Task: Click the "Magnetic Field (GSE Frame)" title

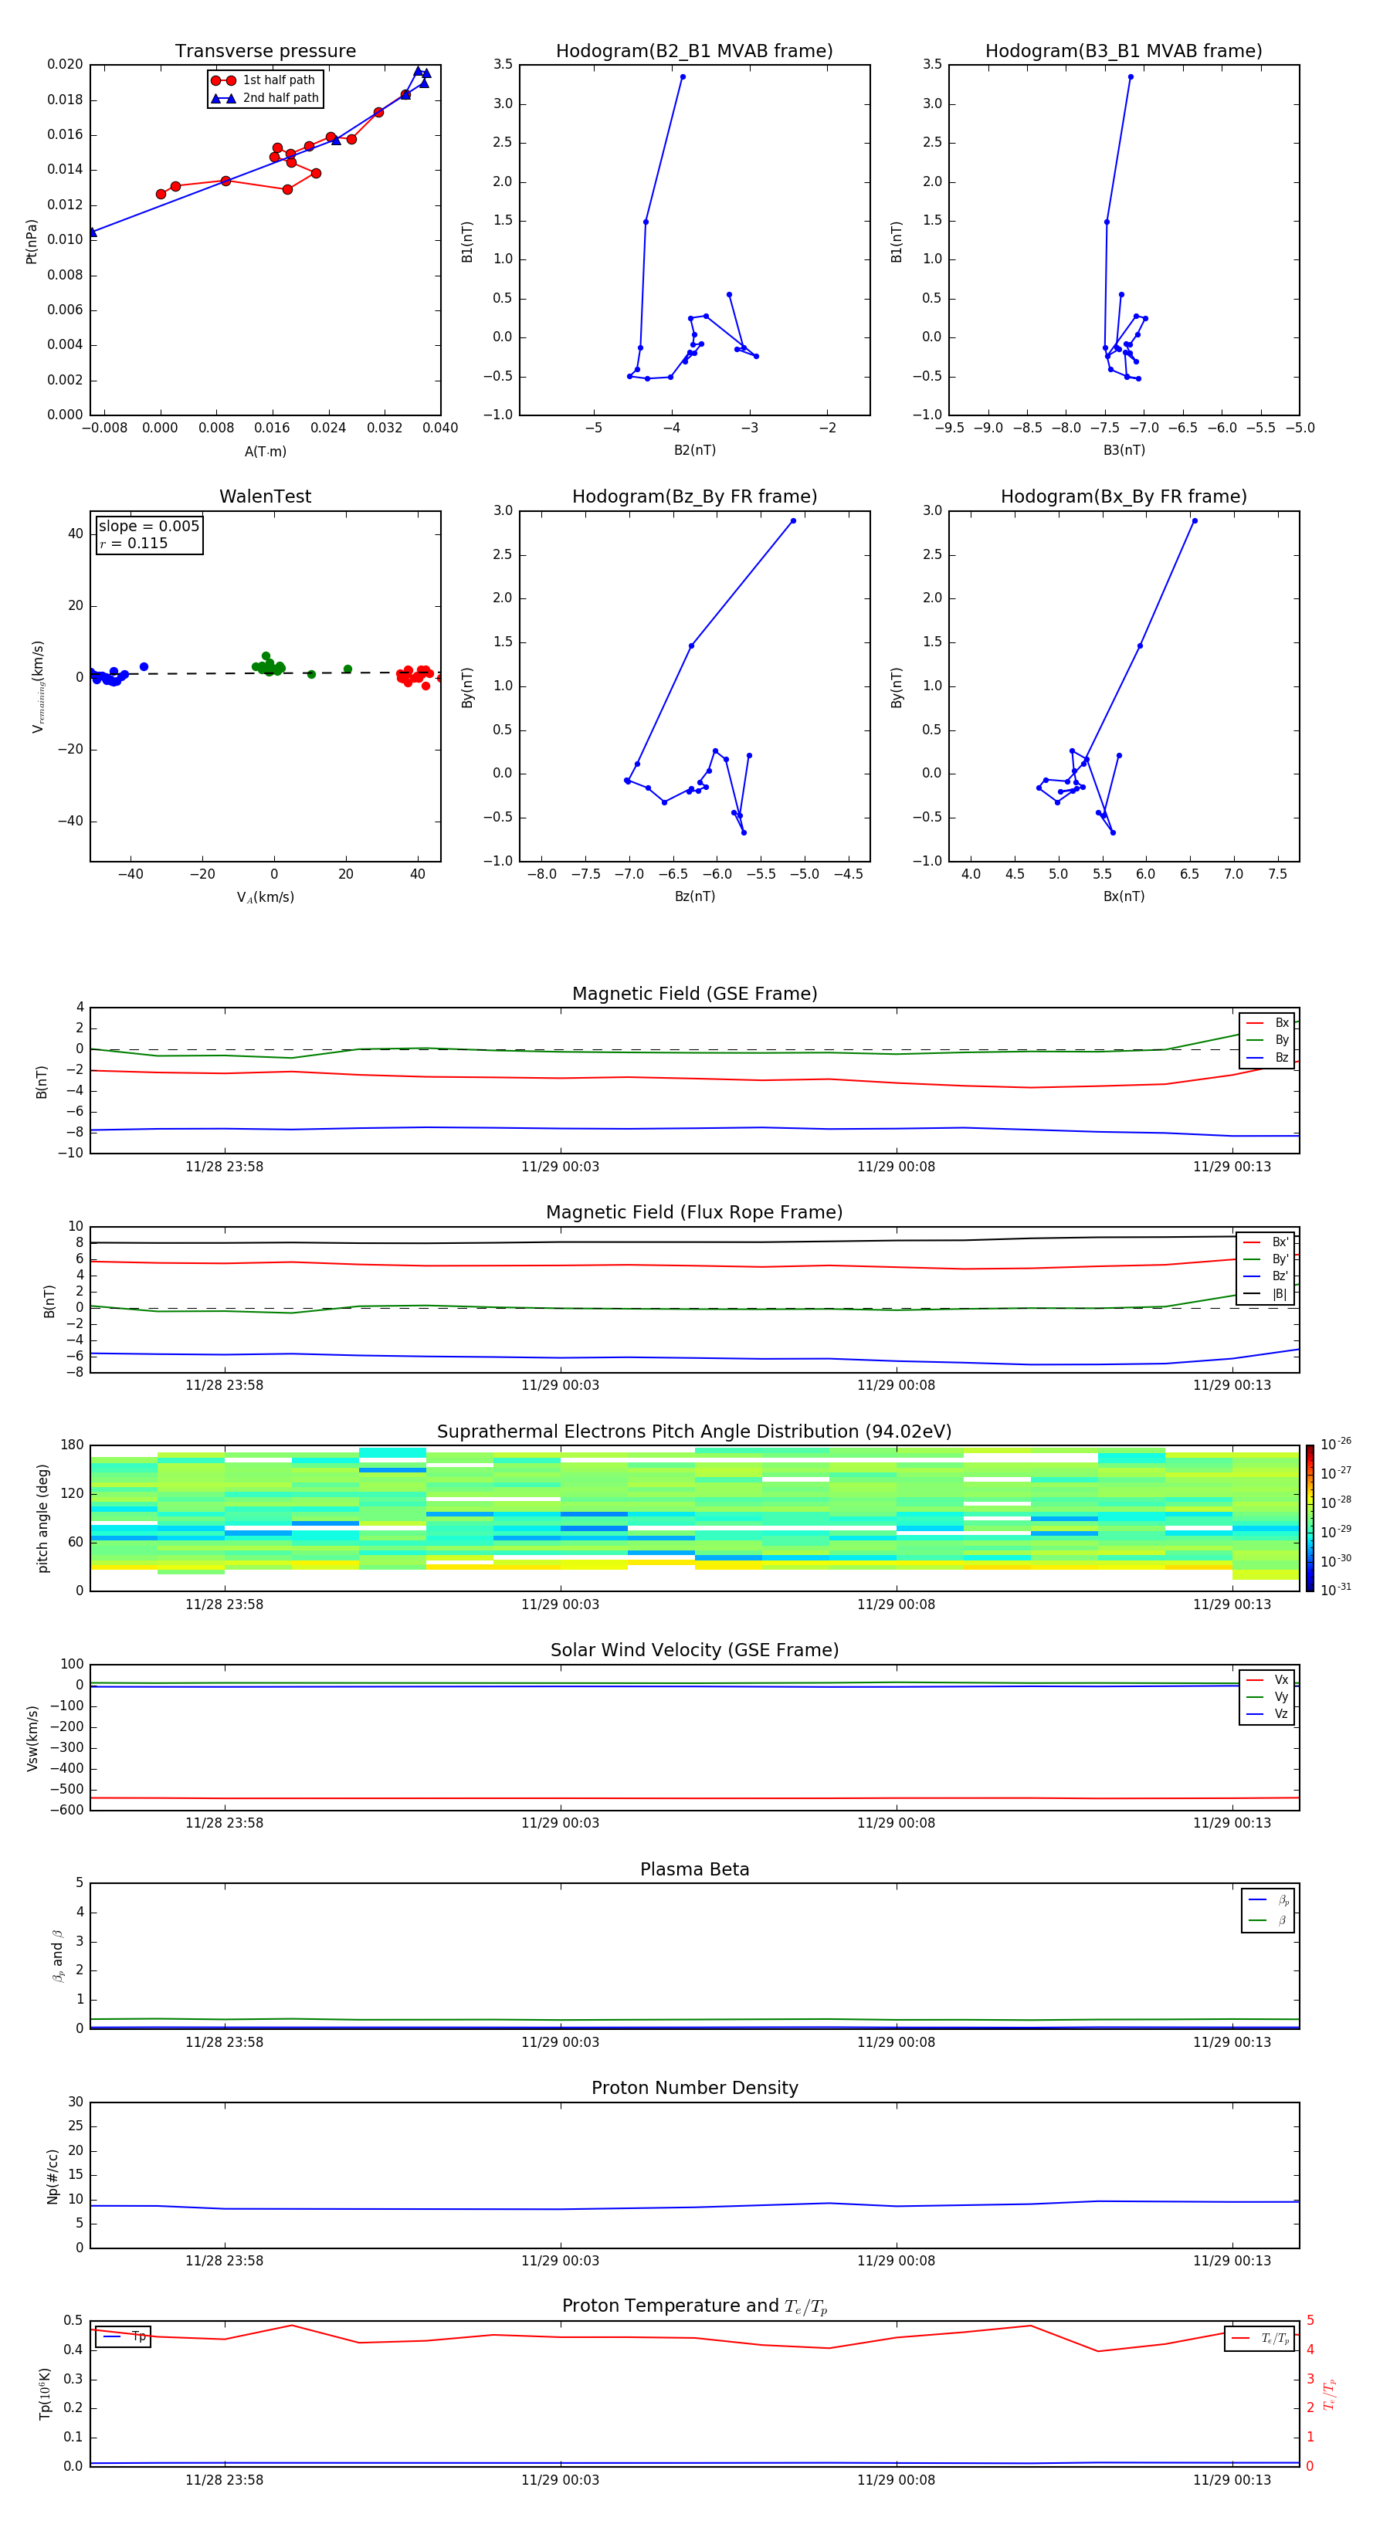Action: coord(694,994)
